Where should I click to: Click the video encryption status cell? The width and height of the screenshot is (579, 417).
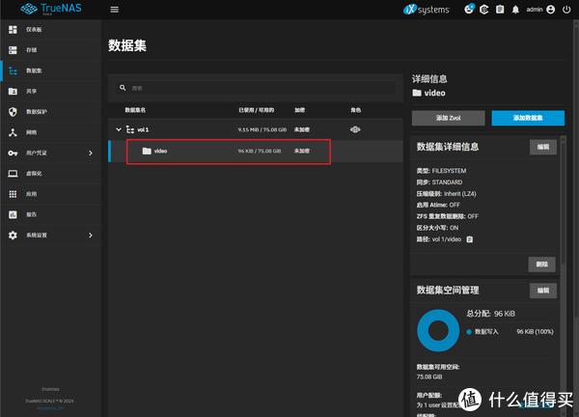point(302,151)
